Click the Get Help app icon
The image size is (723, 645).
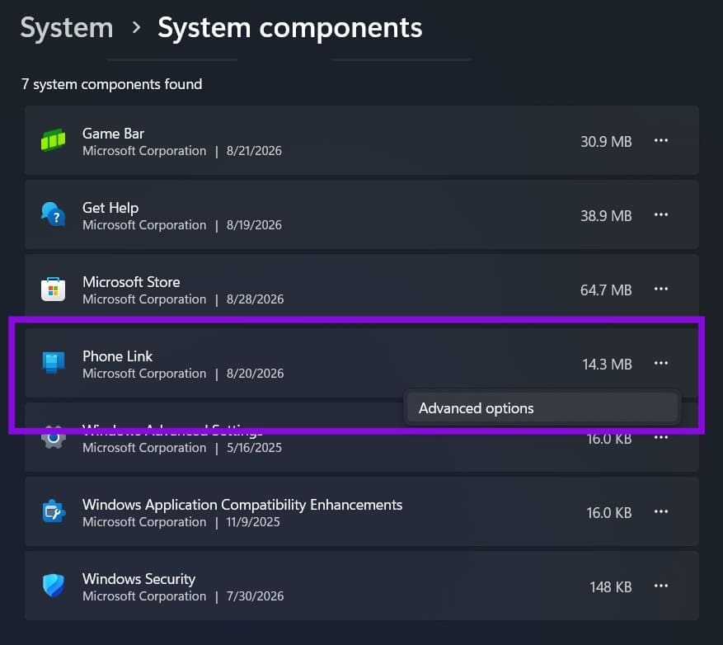(x=53, y=214)
